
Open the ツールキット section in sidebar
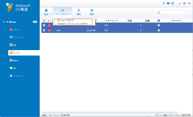click(17, 76)
